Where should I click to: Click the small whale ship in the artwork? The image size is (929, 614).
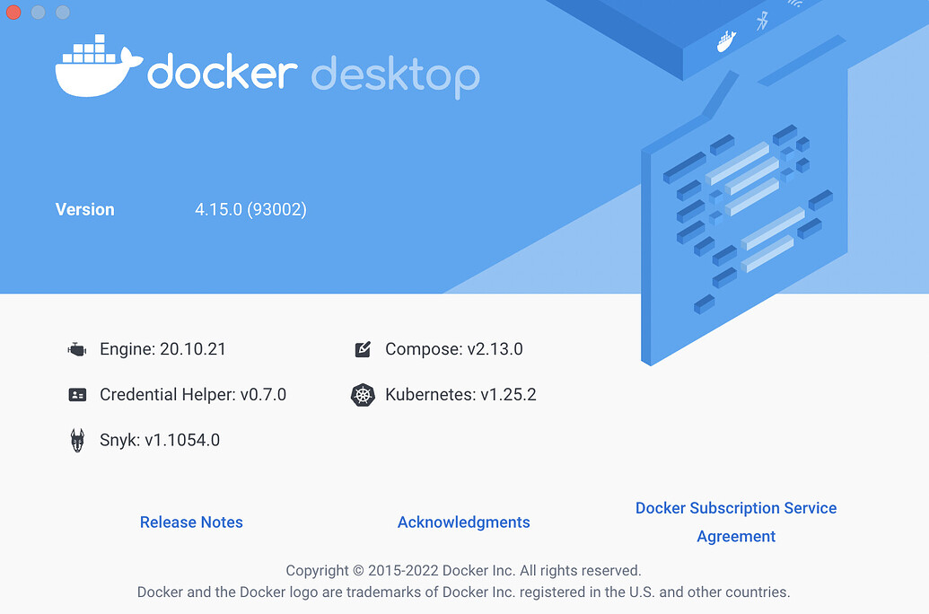(725, 39)
